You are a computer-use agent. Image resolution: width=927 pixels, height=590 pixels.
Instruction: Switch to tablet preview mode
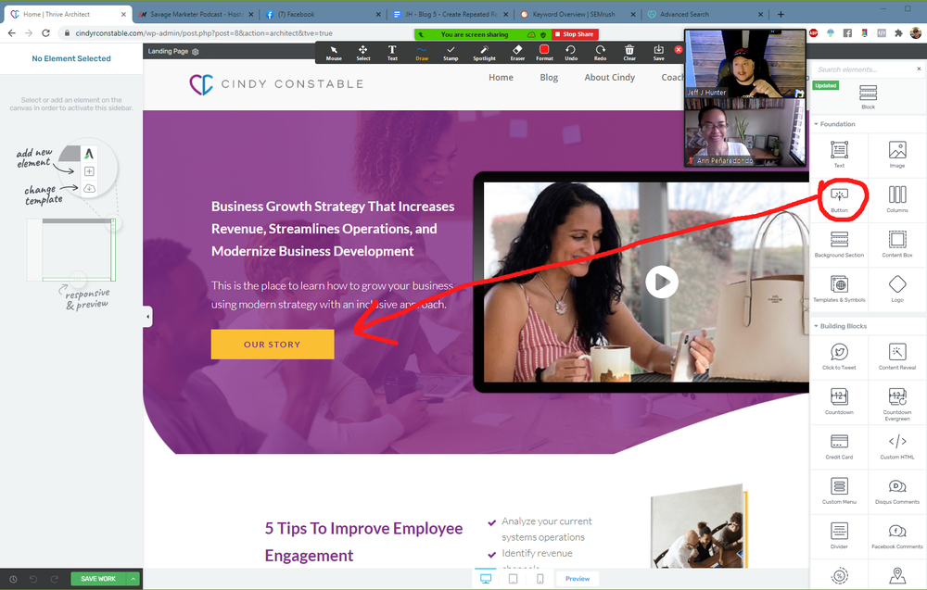[514, 579]
